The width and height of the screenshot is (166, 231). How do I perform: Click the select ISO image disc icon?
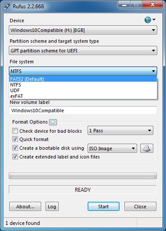point(147,148)
